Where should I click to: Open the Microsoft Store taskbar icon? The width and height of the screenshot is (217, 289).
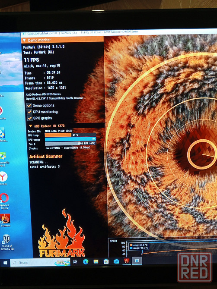106,261
